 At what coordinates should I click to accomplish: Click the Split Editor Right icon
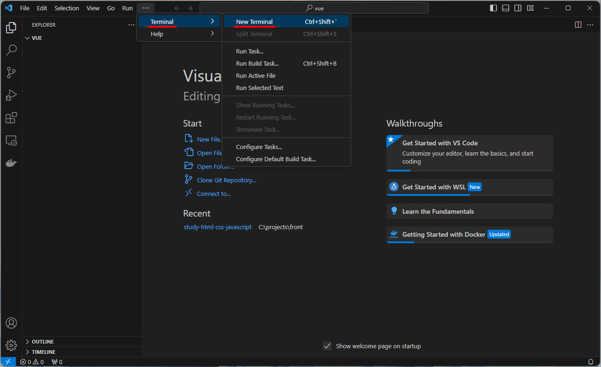tap(578, 24)
